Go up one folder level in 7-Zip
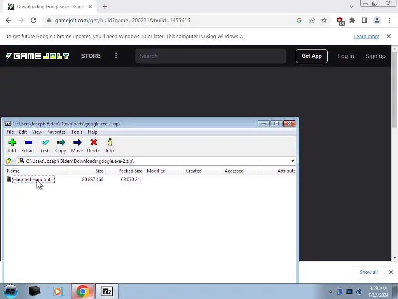The image size is (398, 299). (x=9, y=161)
